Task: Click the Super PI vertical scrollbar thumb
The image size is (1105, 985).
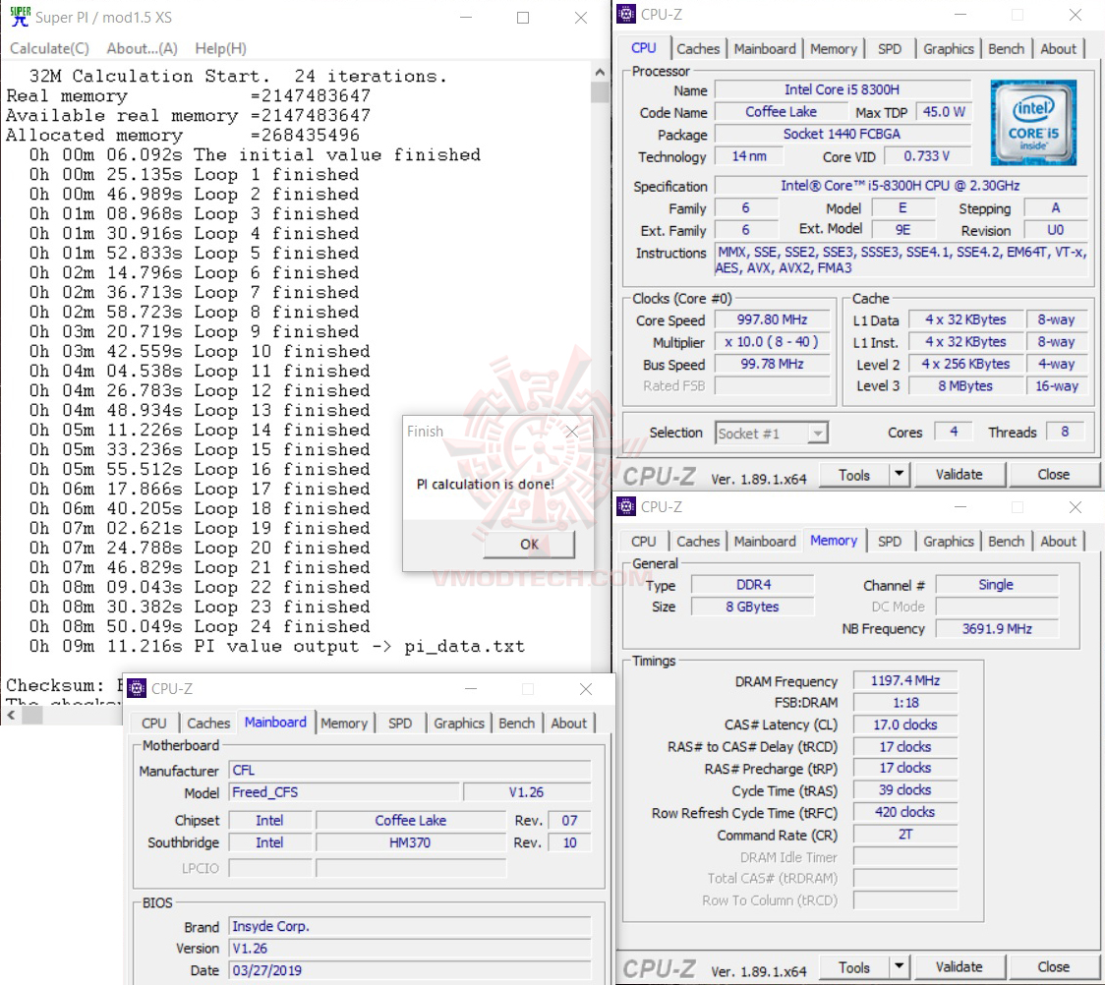Action: pos(600,92)
